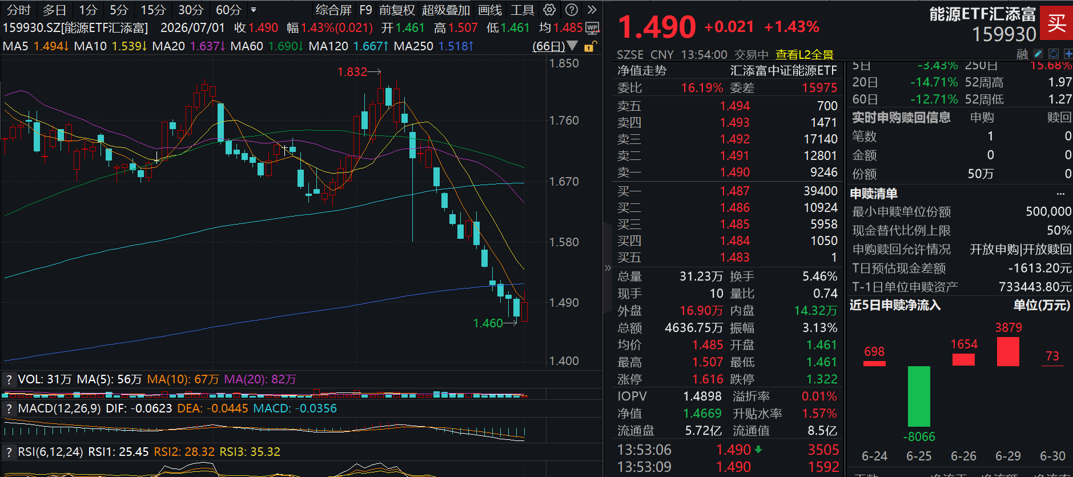Open the 查看L2全景 link
This screenshot has height=477, width=1073.
click(804, 55)
